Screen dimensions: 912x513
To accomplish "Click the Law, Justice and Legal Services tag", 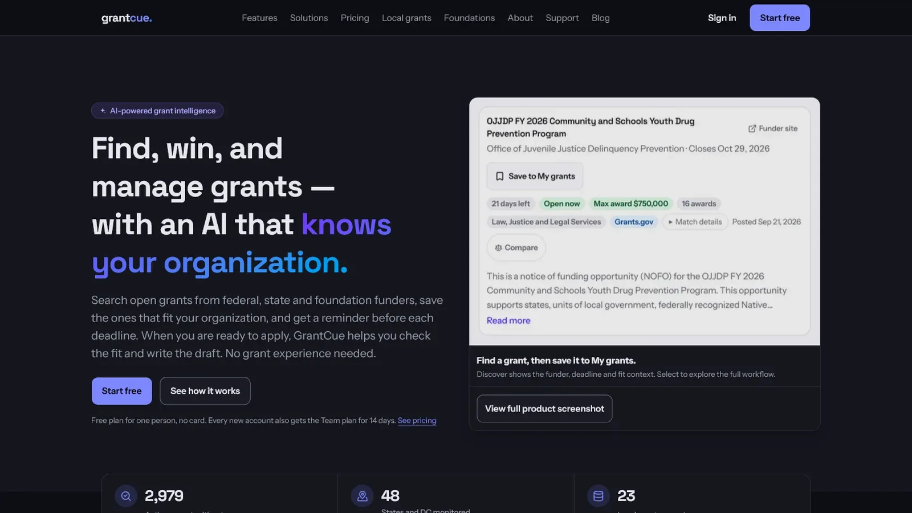I will tap(546, 222).
